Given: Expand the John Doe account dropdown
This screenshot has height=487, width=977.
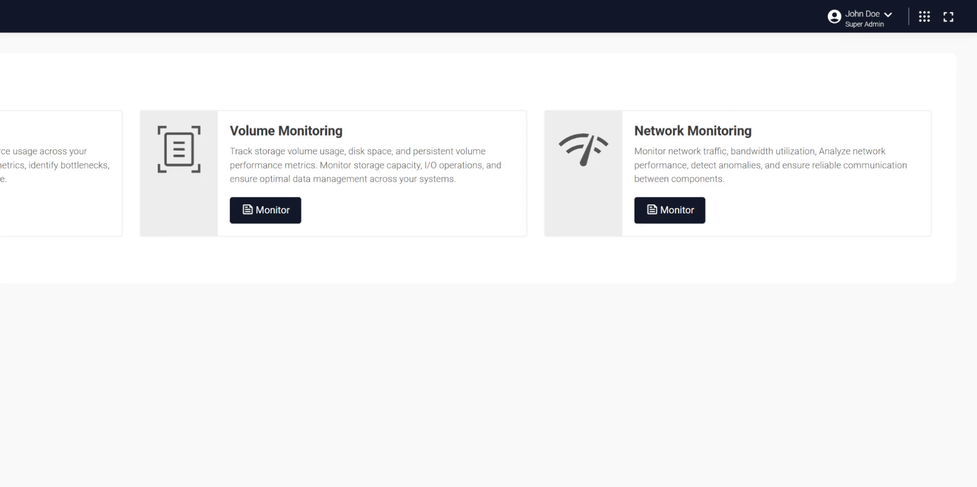Looking at the screenshot, I should [x=863, y=14].
